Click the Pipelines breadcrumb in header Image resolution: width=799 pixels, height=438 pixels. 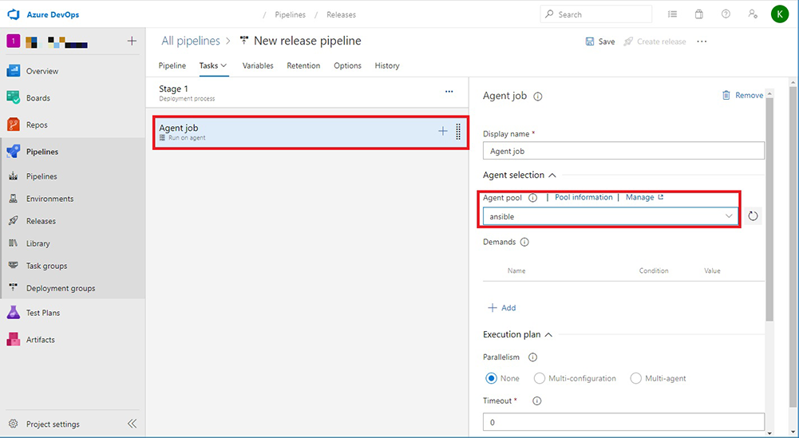click(x=290, y=15)
